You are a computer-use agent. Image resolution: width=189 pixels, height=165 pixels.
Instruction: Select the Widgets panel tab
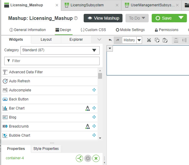coord(16,40)
